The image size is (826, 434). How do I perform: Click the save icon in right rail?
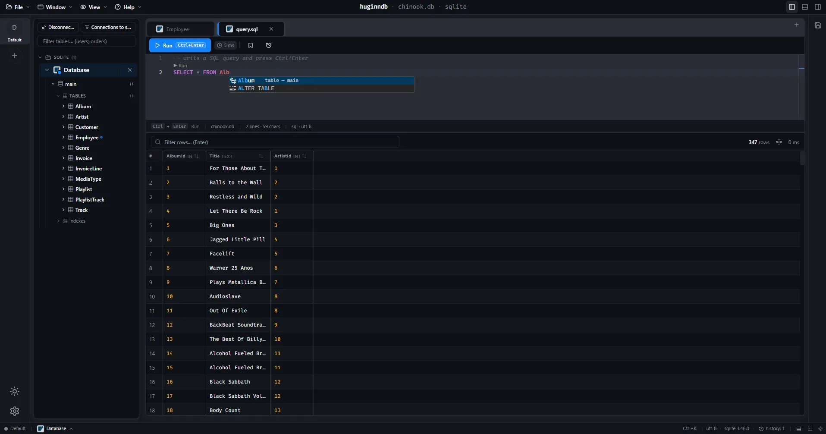[x=818, y=25]
